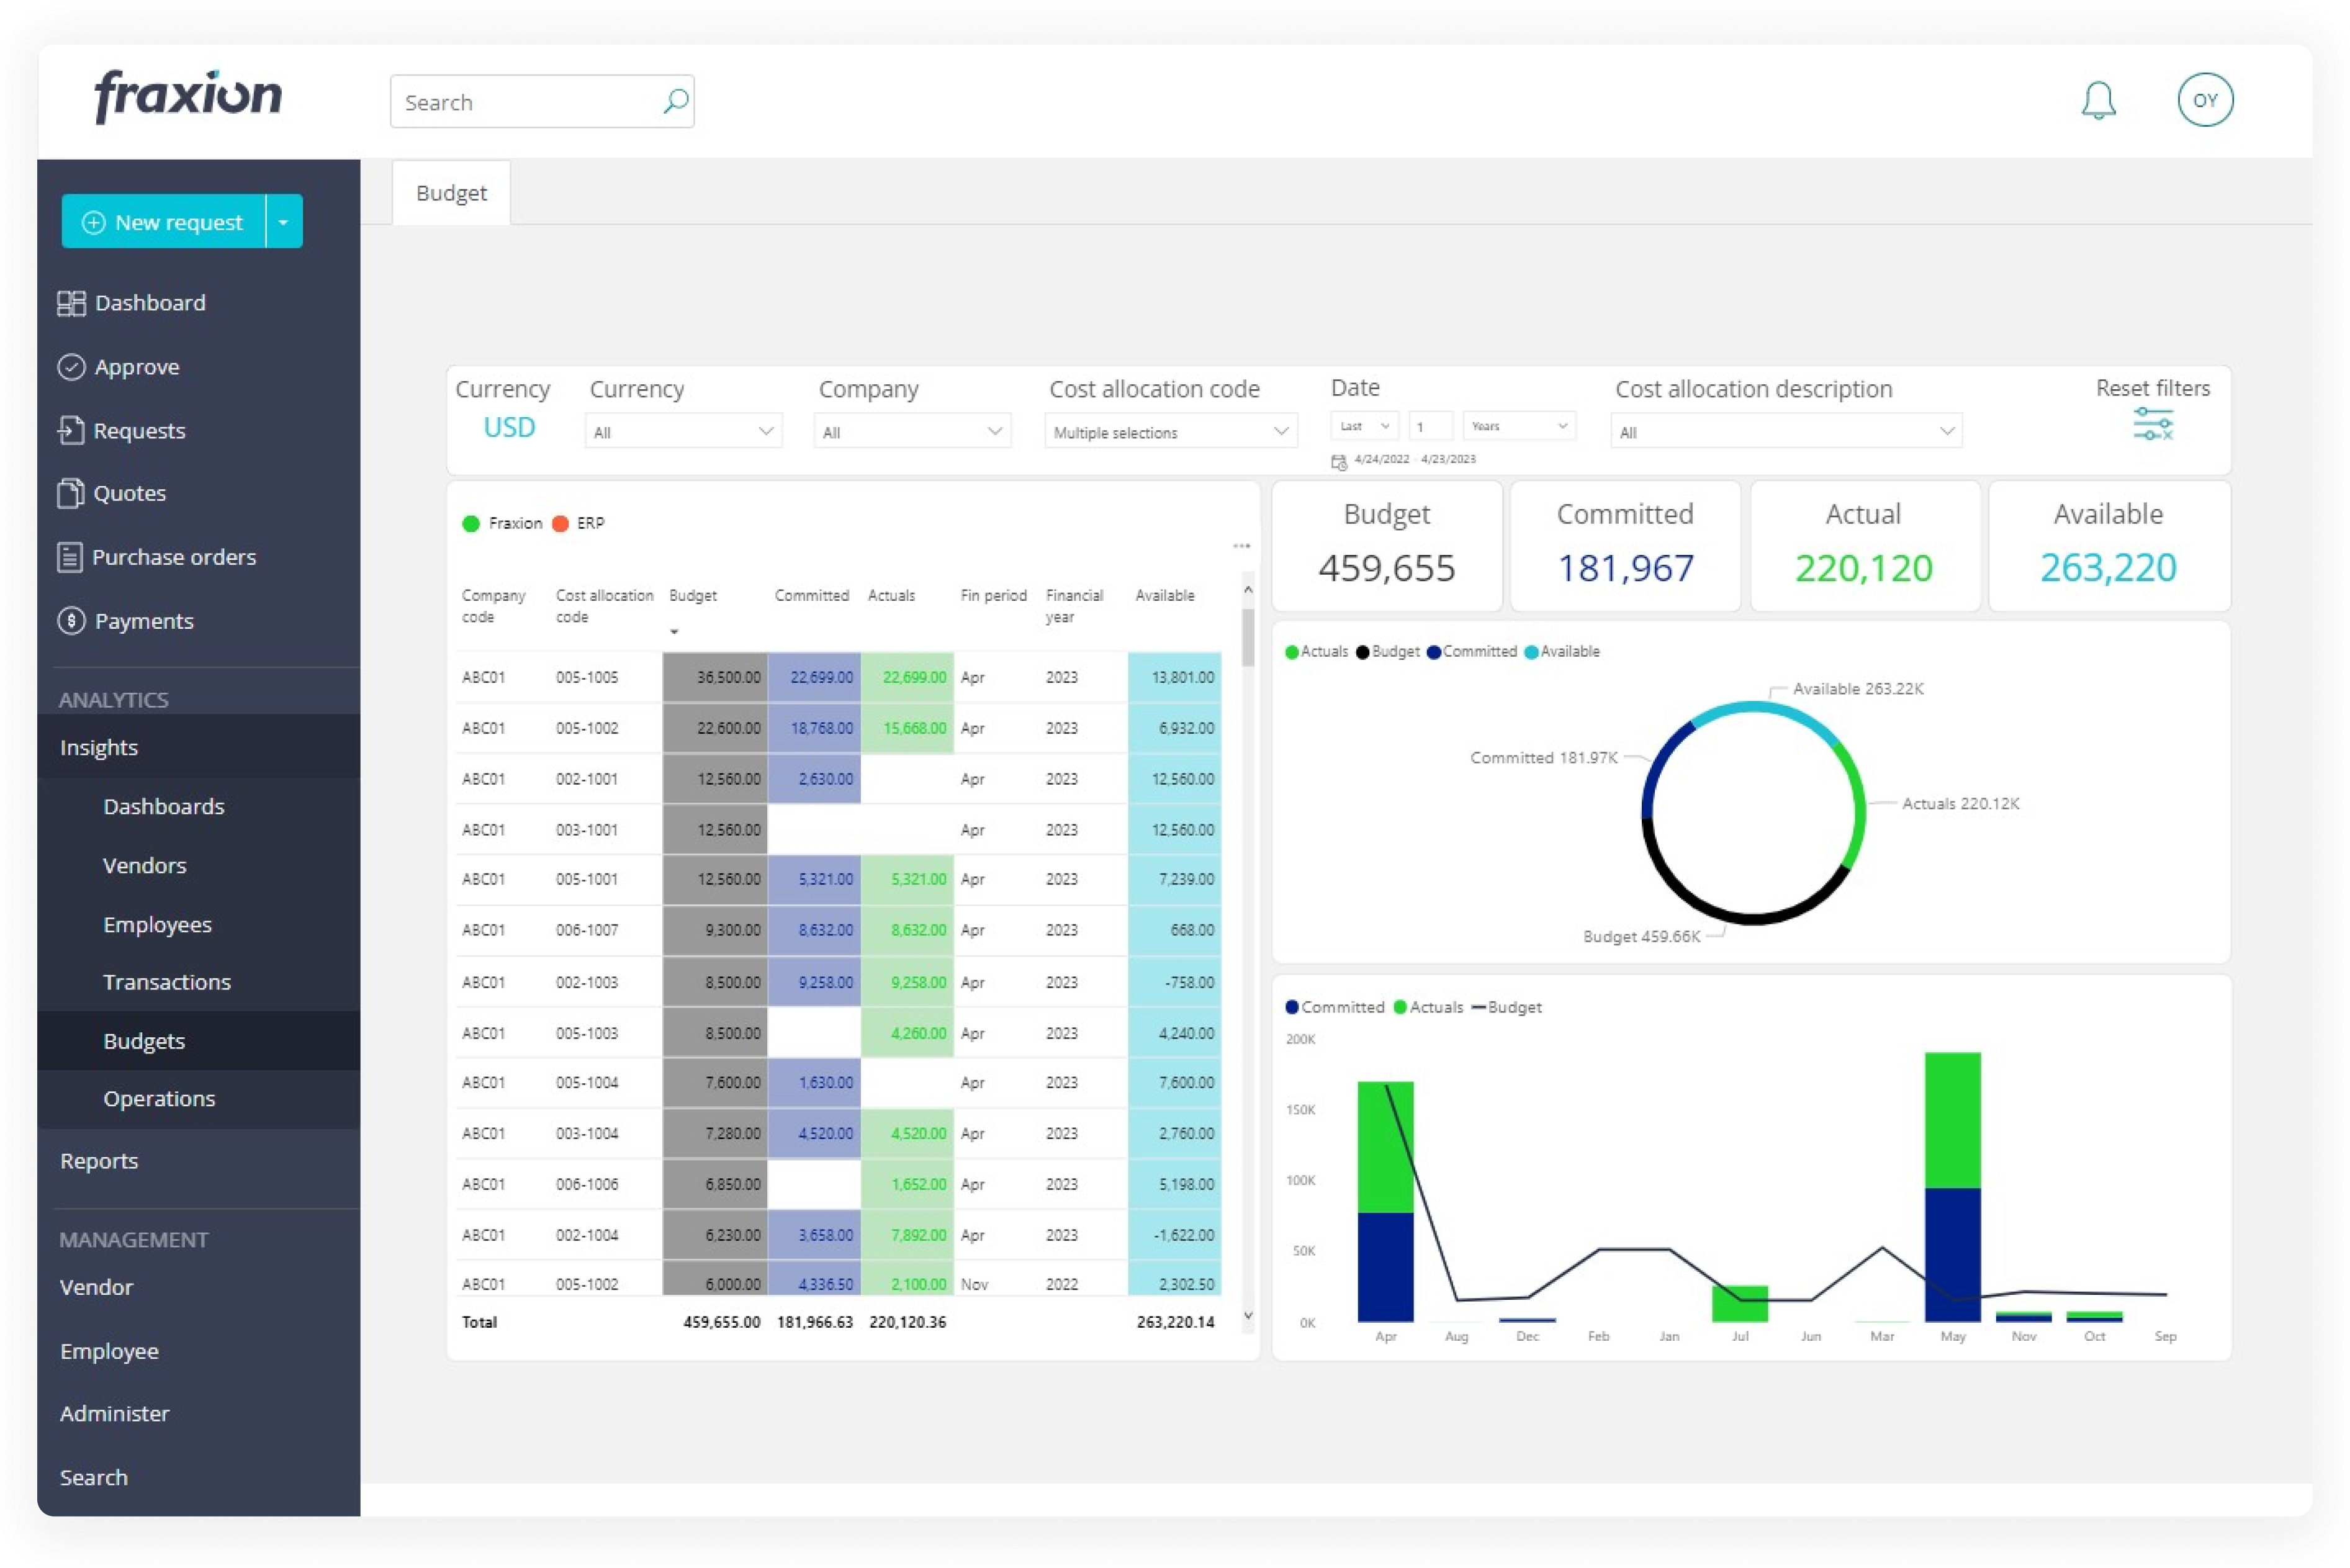
Task: Open Transactions under Insights
Action: 167,982
